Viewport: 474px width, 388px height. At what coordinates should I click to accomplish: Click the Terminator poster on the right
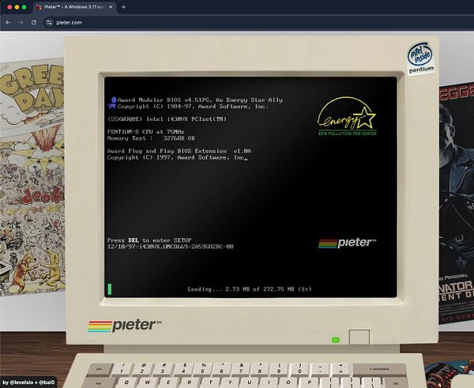(x=457, y=202)
